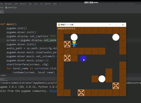The height and width of the screenshot is (103, 141).
Task: Open the Code menu
Action: point(16,4)
